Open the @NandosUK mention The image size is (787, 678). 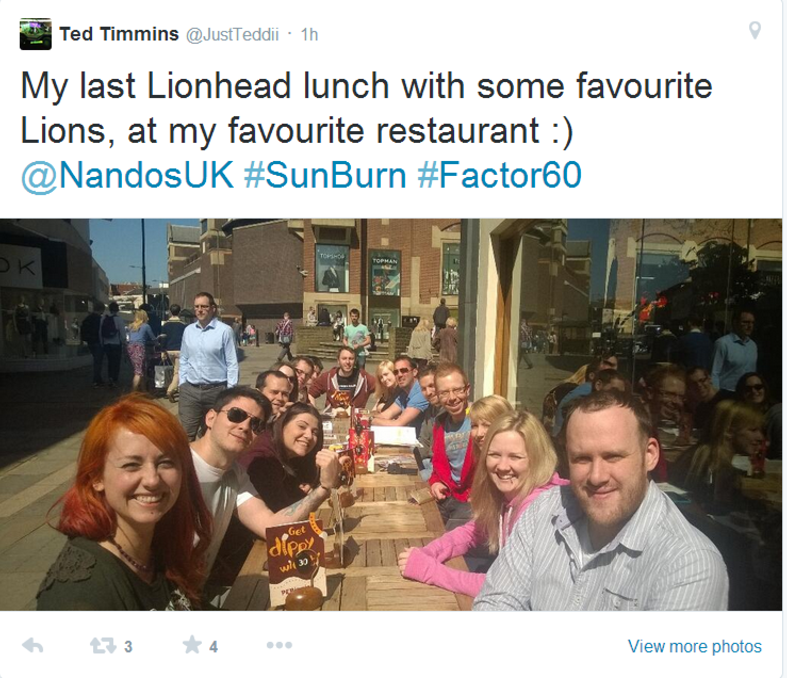(x=127, y=175)
